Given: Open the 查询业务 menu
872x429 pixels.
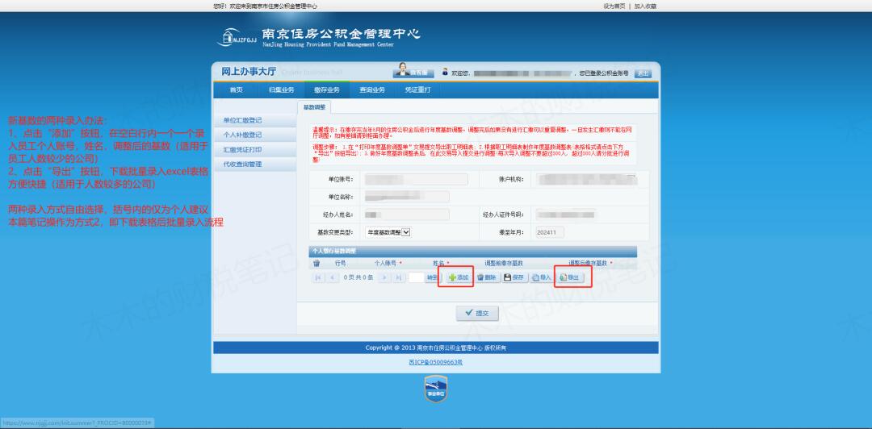Looking at the screenshot, I should click(371, 90).
